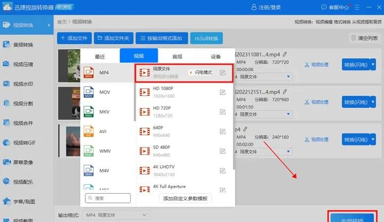This screenshot has height=222, width=384.
Task: Switch to the 设备 format tab
Action: (x=216, y=56)
